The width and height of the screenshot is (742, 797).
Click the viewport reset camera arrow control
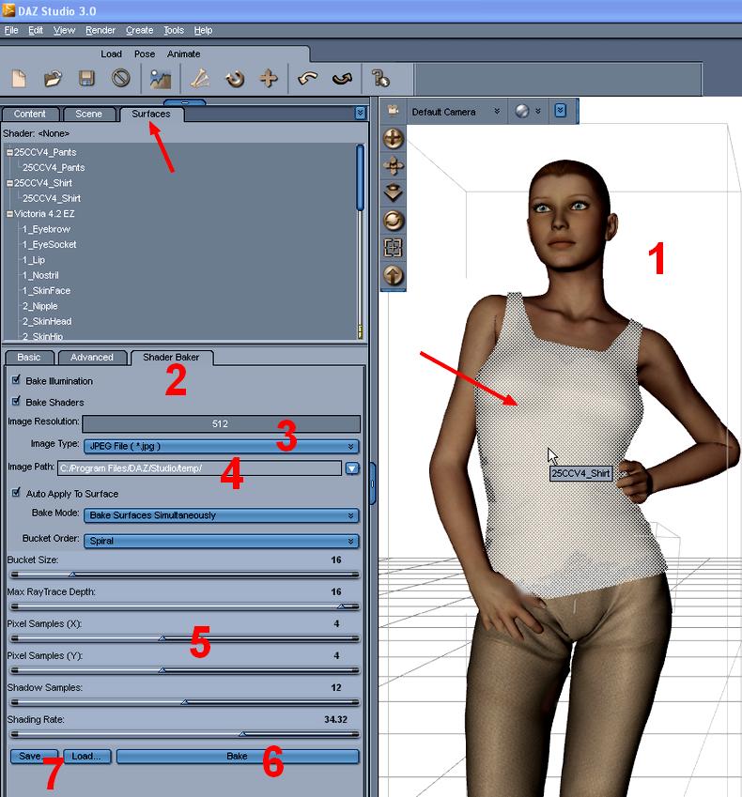pyautogui.click(x=394, y=275)
